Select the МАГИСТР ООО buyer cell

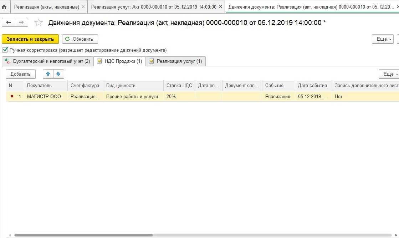(x=44, y=96)
